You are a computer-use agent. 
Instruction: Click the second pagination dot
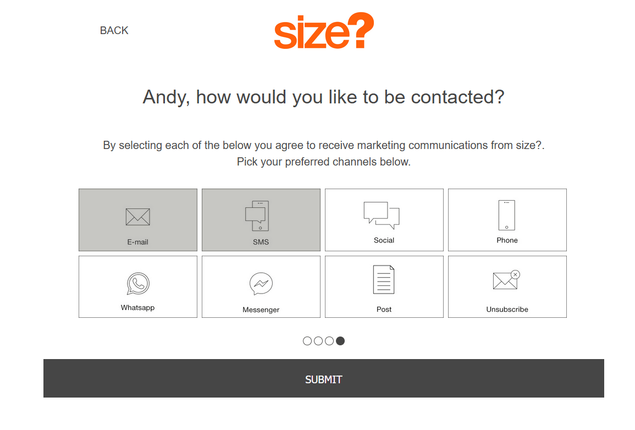click(318, 341)
